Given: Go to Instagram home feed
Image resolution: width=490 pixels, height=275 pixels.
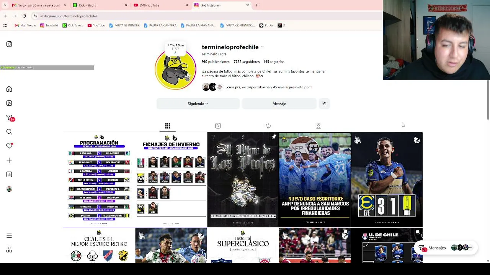Looking at the screenshot, I should click(9, 89).
